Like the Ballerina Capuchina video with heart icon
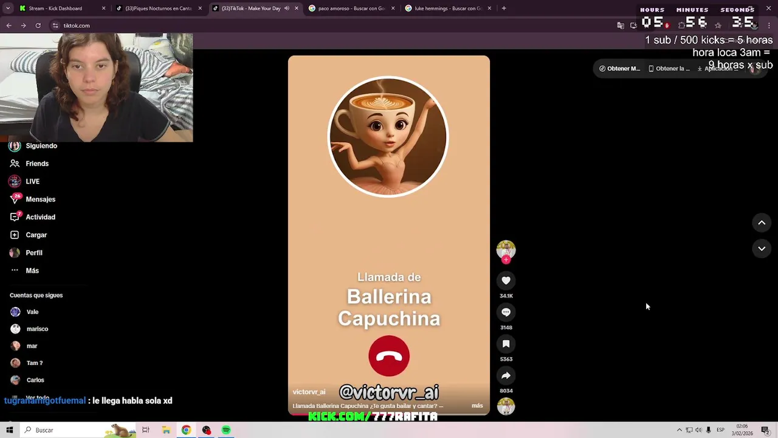The image size is (778, 438). [506, 280]
